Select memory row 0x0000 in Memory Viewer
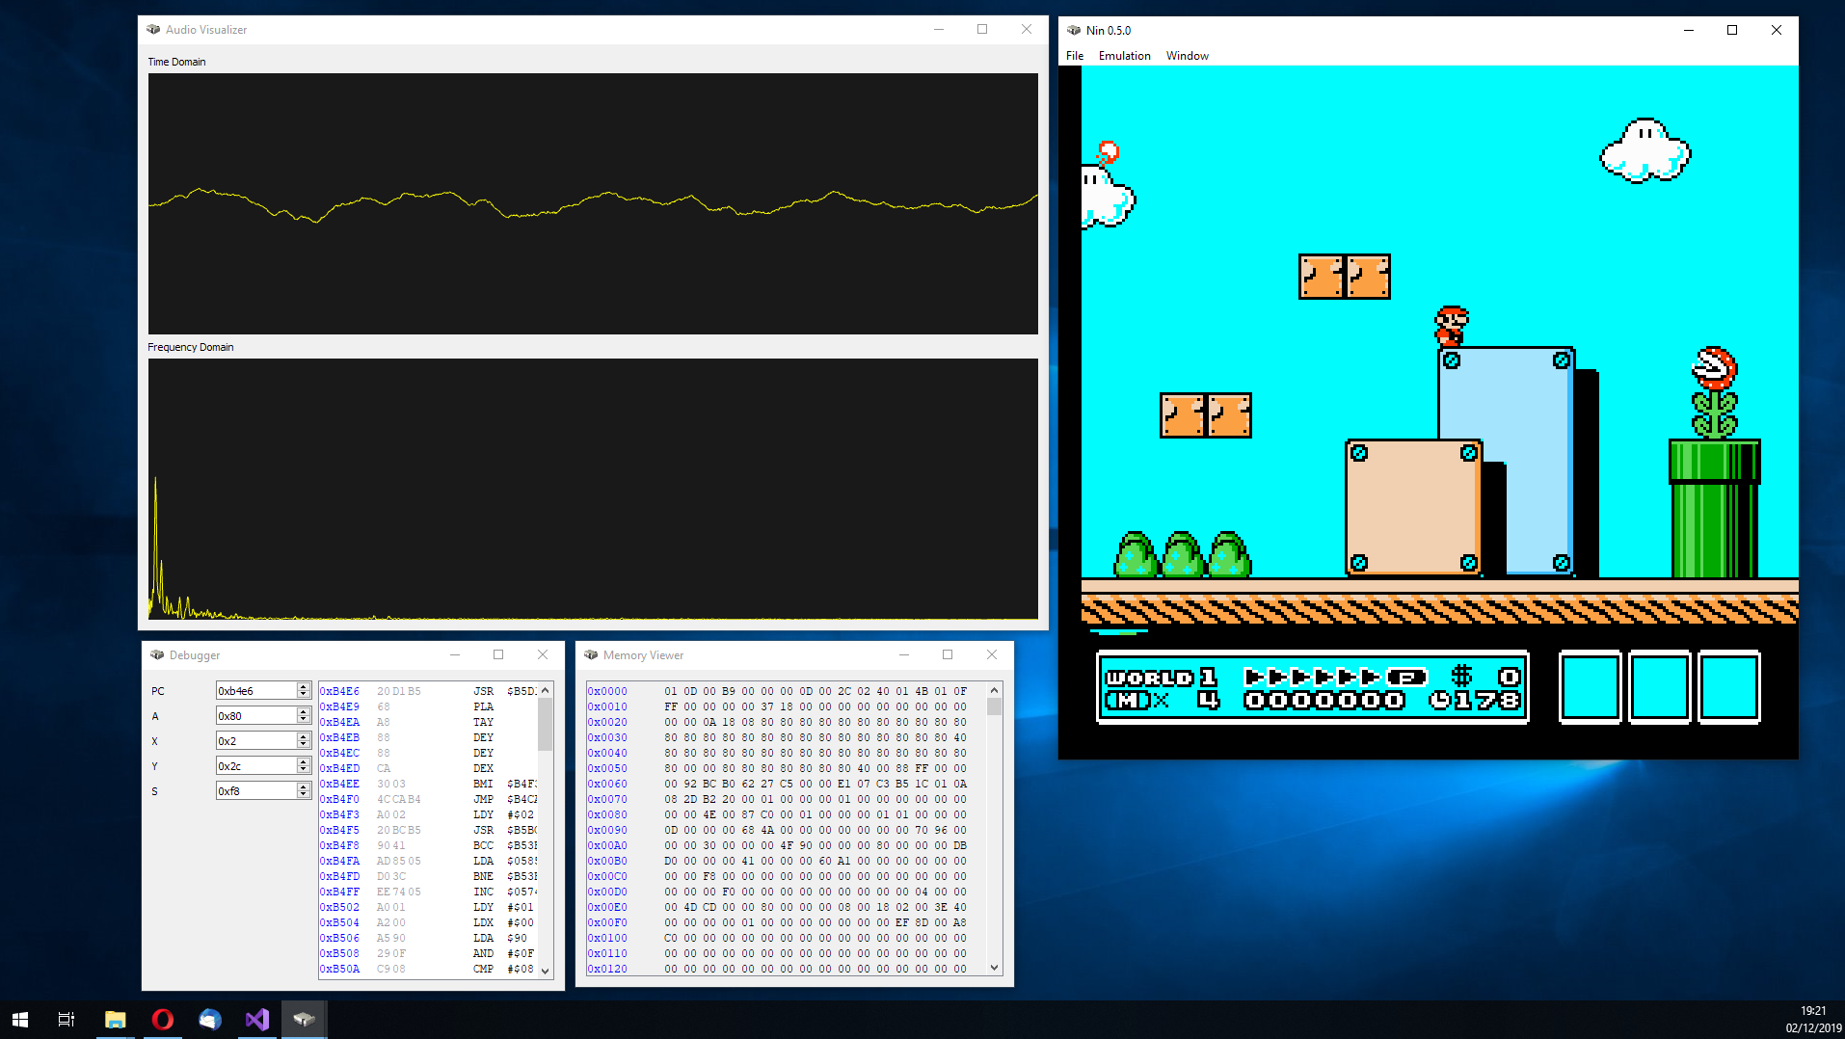1845x1039 pixels. [777, 691]
